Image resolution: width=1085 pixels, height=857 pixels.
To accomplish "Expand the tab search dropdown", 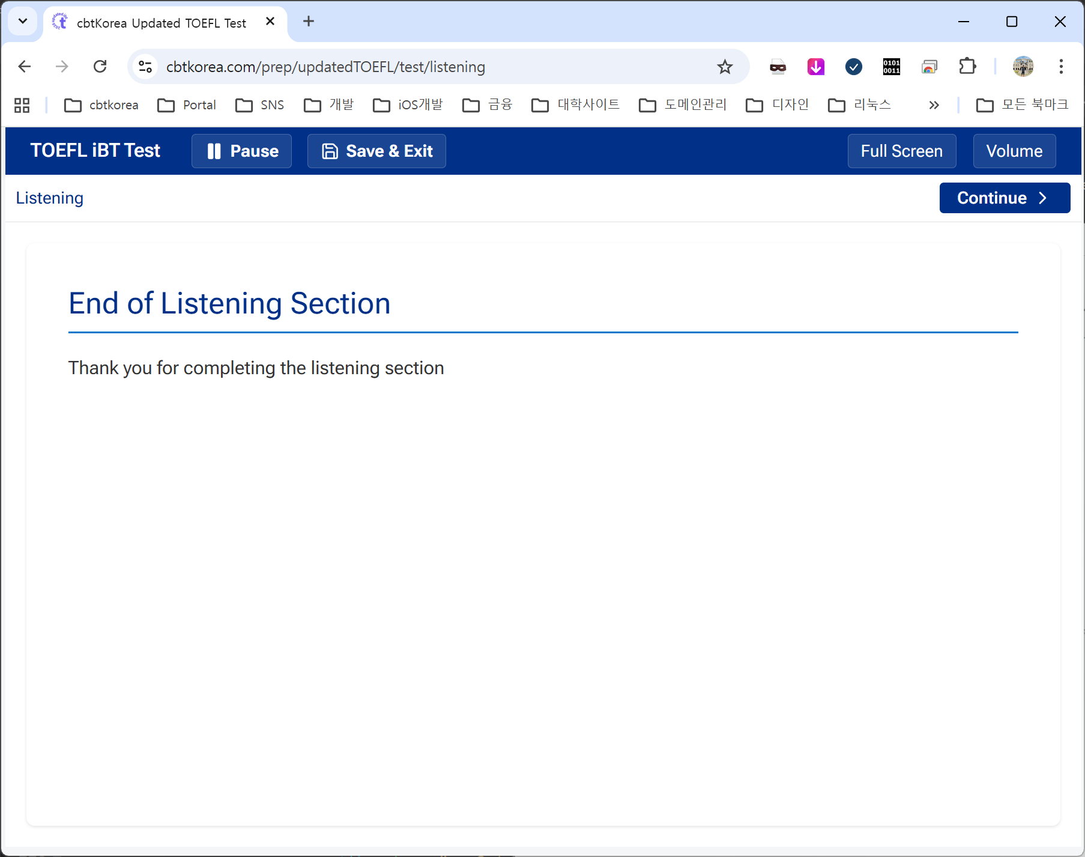I will pos(23,22).
